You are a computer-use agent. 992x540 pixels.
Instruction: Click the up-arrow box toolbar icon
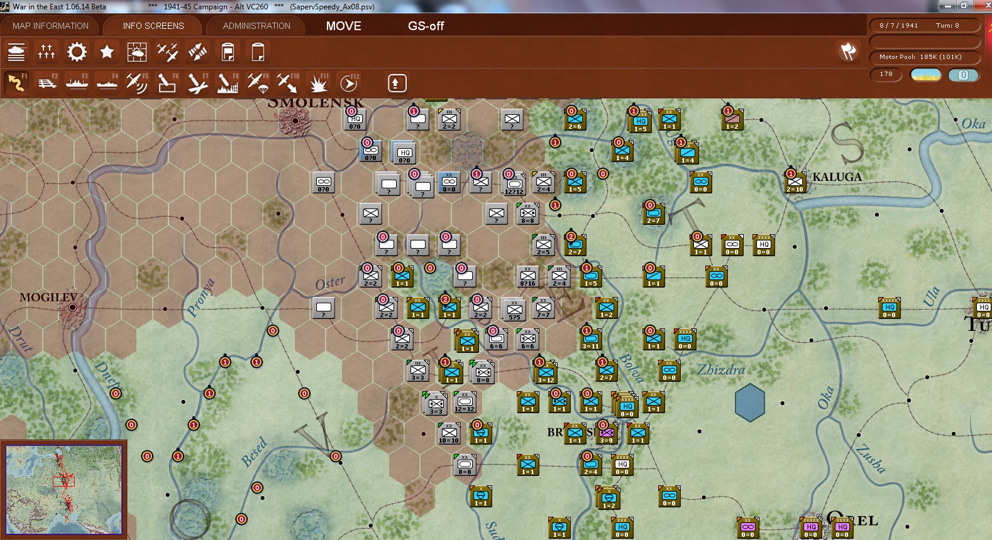point(397,83)
